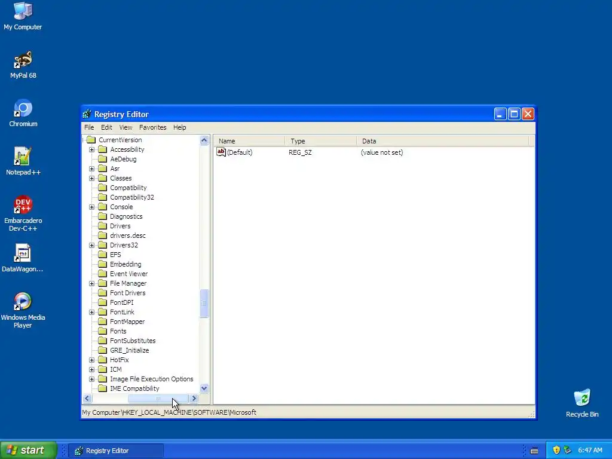Click the Start button
The image size is (612, 459).
point(29,450)
